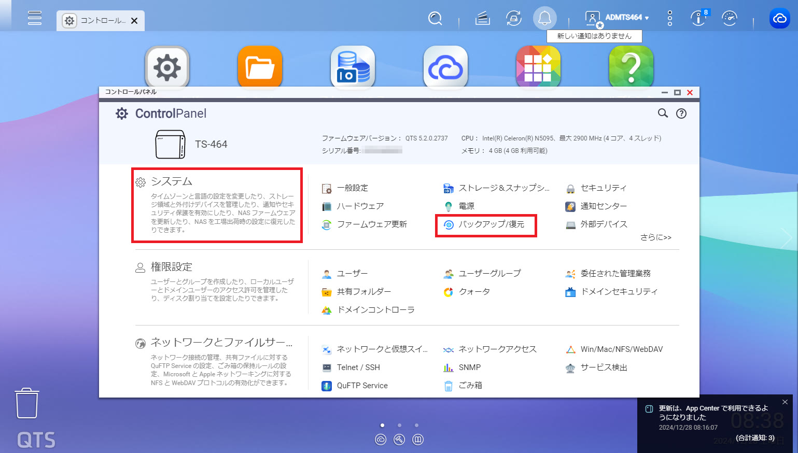Open the dashboard gauge icon

tap(730, 18)
